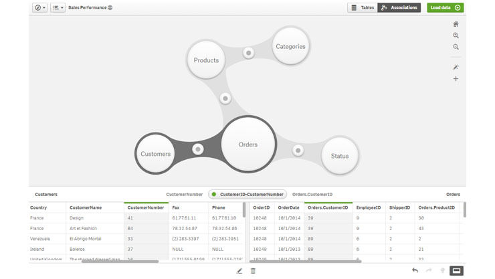Screen dimensions: 495x279
Task: Click the Customers preview horizontal scrollbar
Action: (120, 262)
